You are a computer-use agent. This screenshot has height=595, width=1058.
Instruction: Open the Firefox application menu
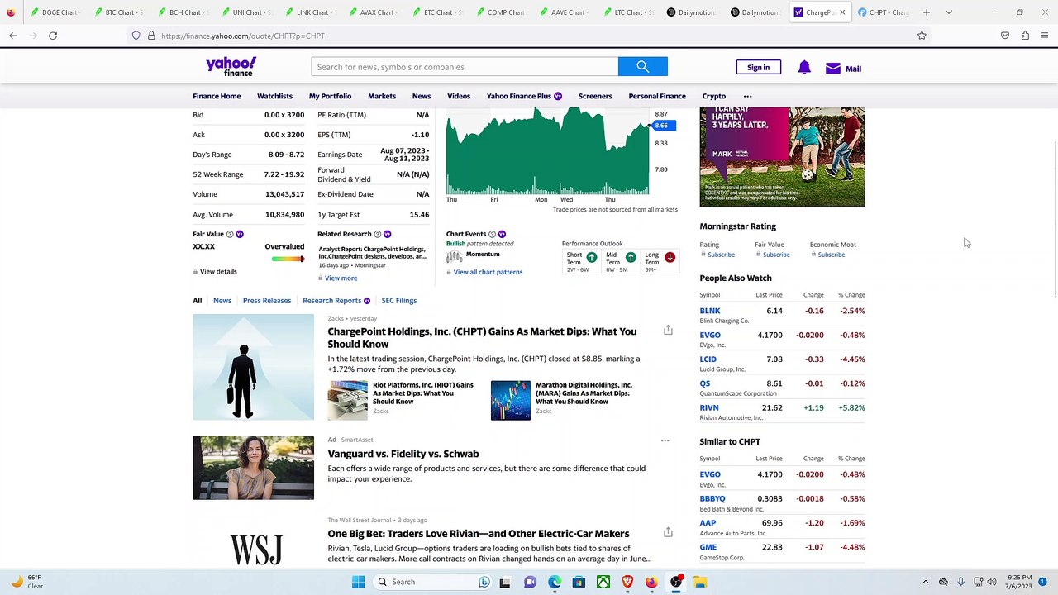coord(1045,36)
